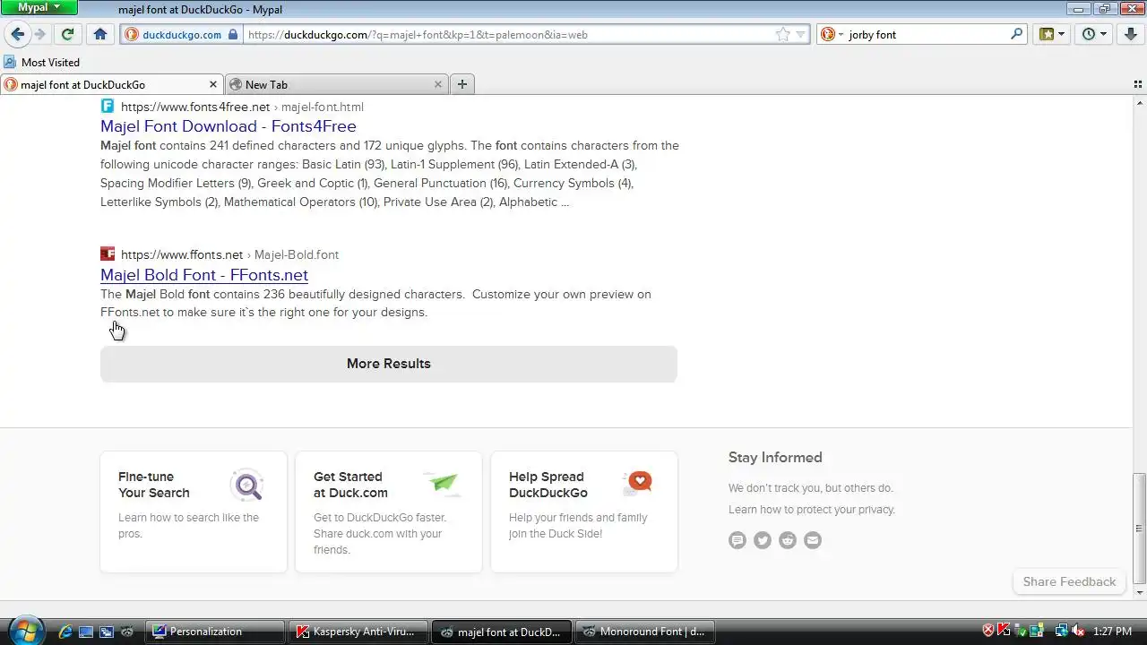Click the Fonts4Free favicon
Image resolution: width=1147 pixels, height=645 pixels.
click(x=108, y=106)
